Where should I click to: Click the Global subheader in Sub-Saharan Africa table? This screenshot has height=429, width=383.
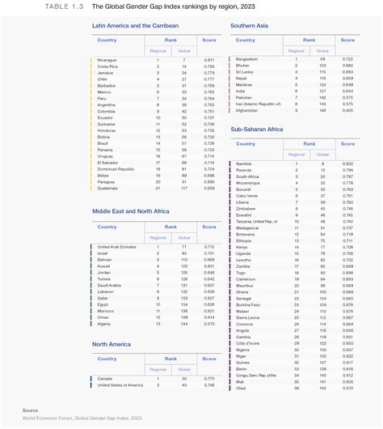(322, 155)
